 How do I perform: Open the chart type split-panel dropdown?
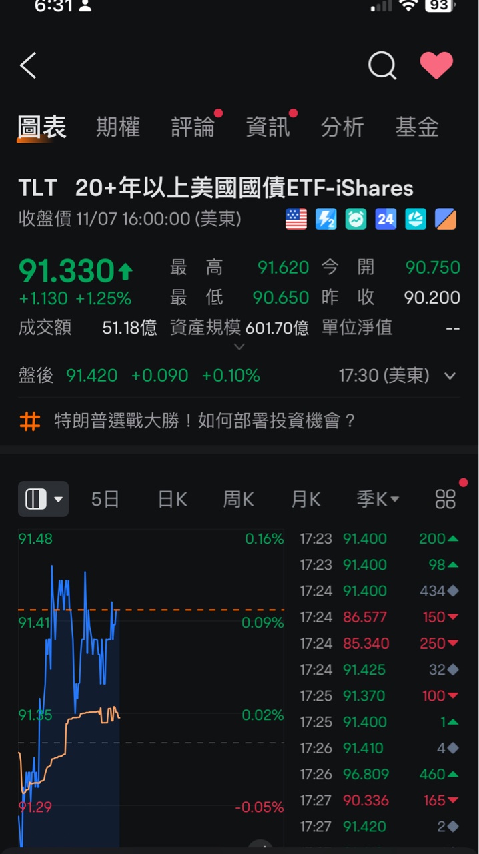43,499
